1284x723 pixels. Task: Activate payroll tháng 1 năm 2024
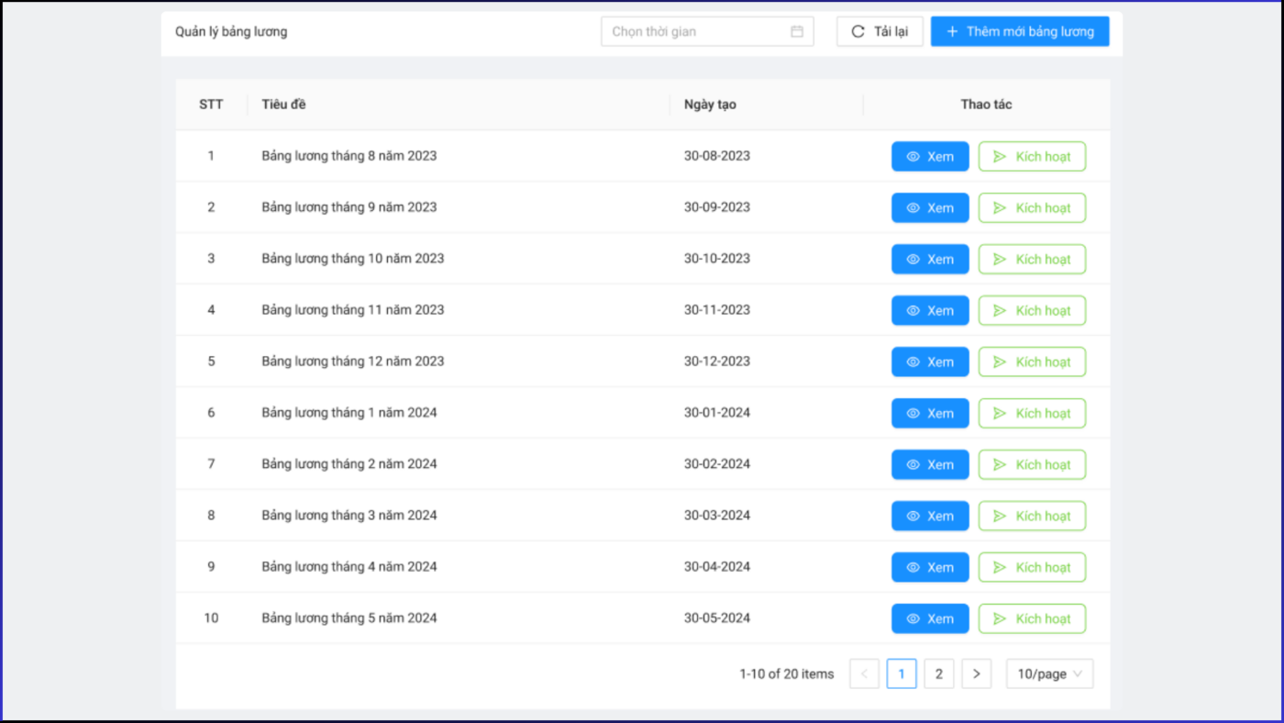pyautogui.click(x=1032, y=413)
